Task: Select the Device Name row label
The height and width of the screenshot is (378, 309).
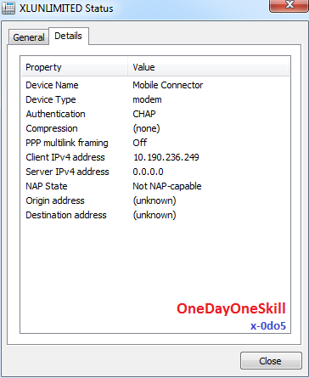Action: tap(52, 85)
